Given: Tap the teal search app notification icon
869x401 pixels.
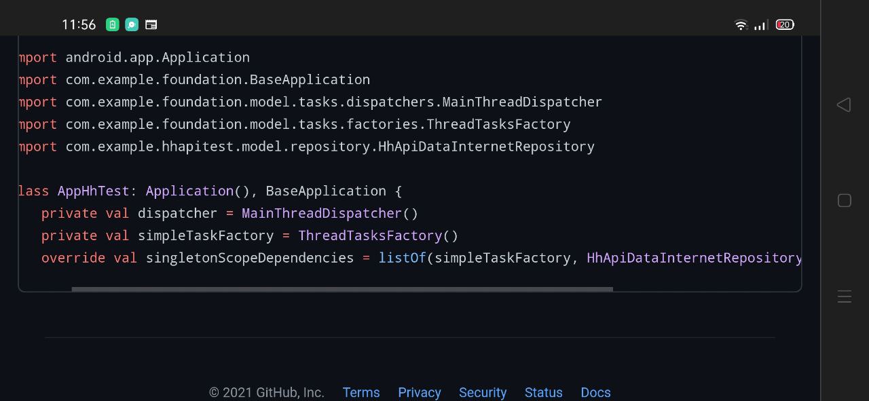Looking at the screenshot, I should tap(132, 24).
